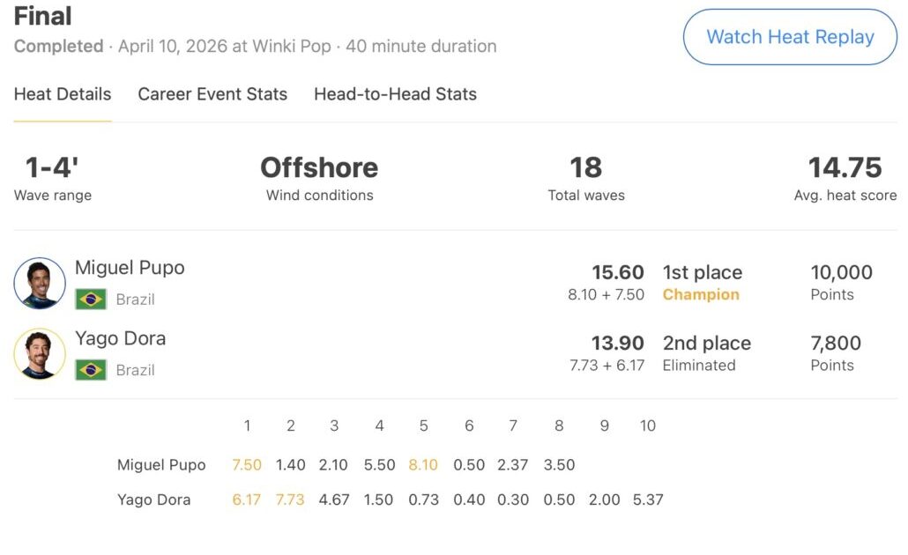Open the Head-to-Head Stats tab
The image size is (908, 555).
click(395, 94)
